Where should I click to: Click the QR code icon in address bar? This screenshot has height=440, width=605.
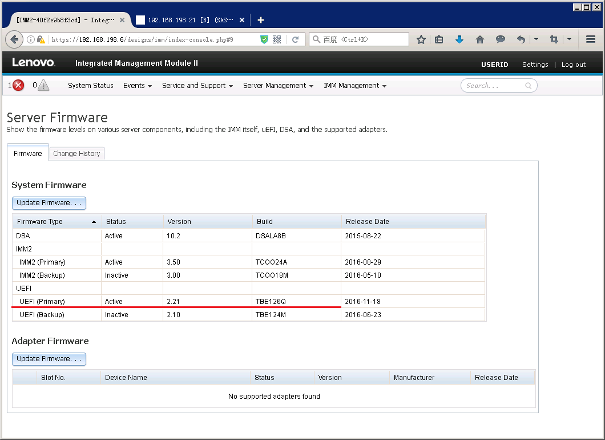click(277, 39)
